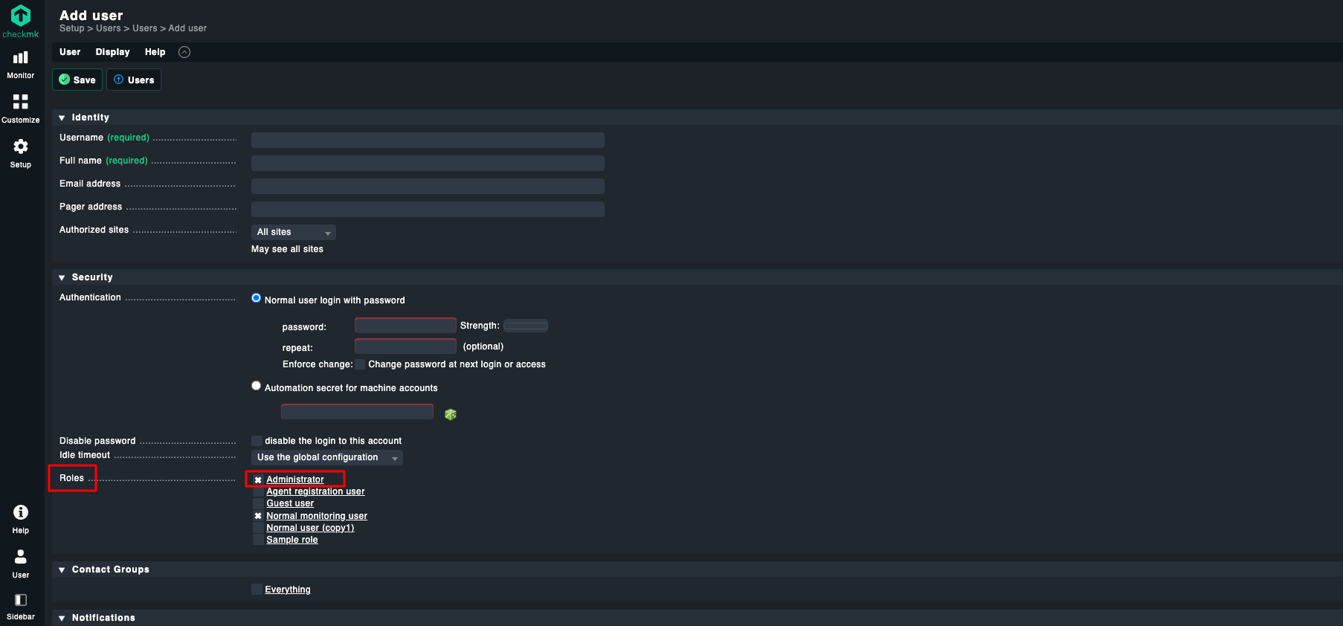The height and width of the screenshot is (626, 1343).
Task: Click the 'Setup > Users > Users > Add user' breadcrumb
Action: pos(133,28)
